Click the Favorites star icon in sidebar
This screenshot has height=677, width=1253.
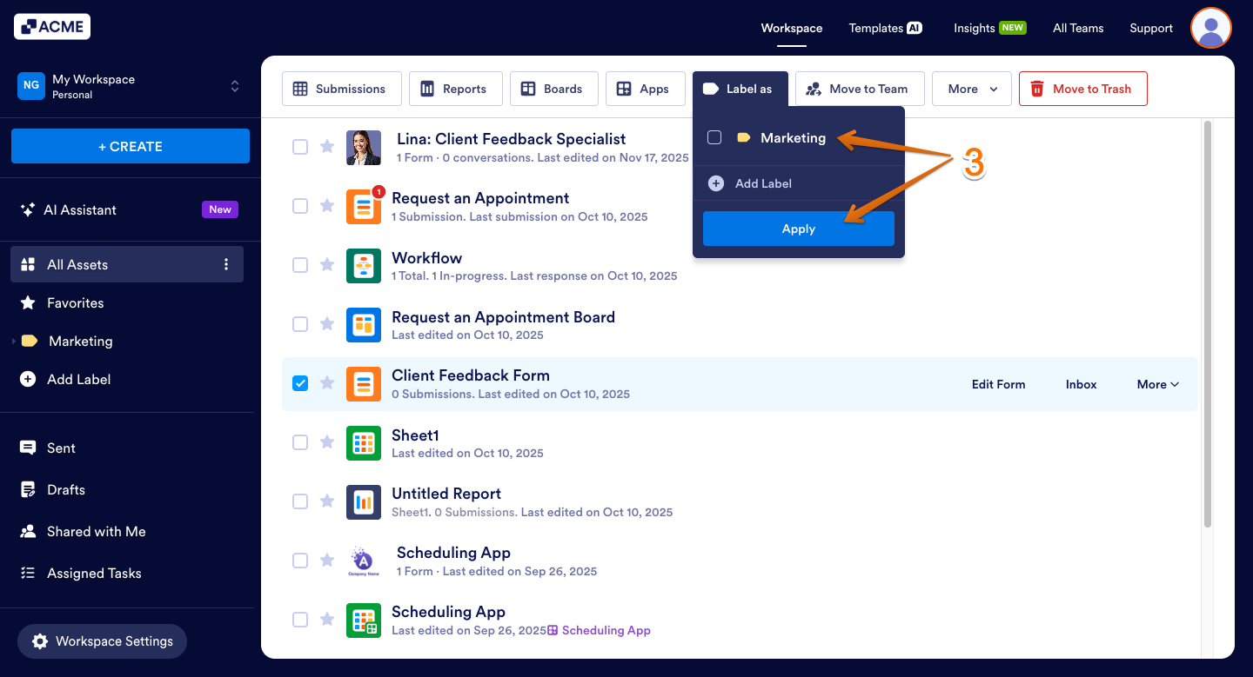coord(28,302)
